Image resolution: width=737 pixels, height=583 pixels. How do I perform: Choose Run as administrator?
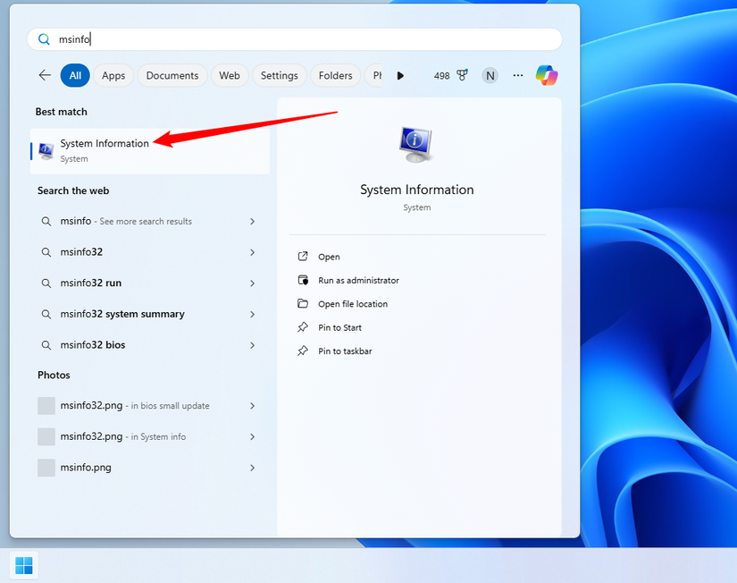point(358,281)
